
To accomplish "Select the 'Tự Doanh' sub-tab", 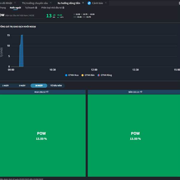I will click(30, 8).
